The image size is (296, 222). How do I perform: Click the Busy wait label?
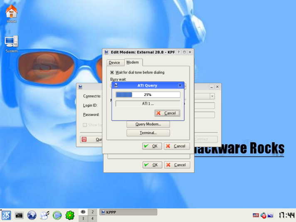tap(118, 79)
